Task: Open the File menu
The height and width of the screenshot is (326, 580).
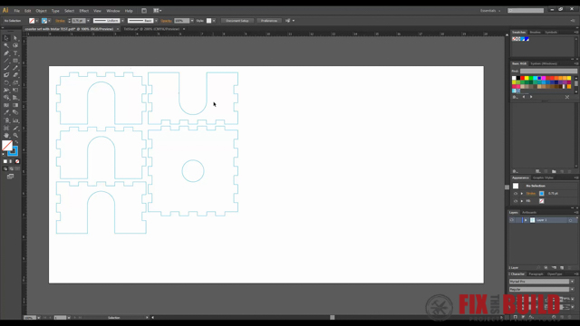Action: [x=16, y=11]
